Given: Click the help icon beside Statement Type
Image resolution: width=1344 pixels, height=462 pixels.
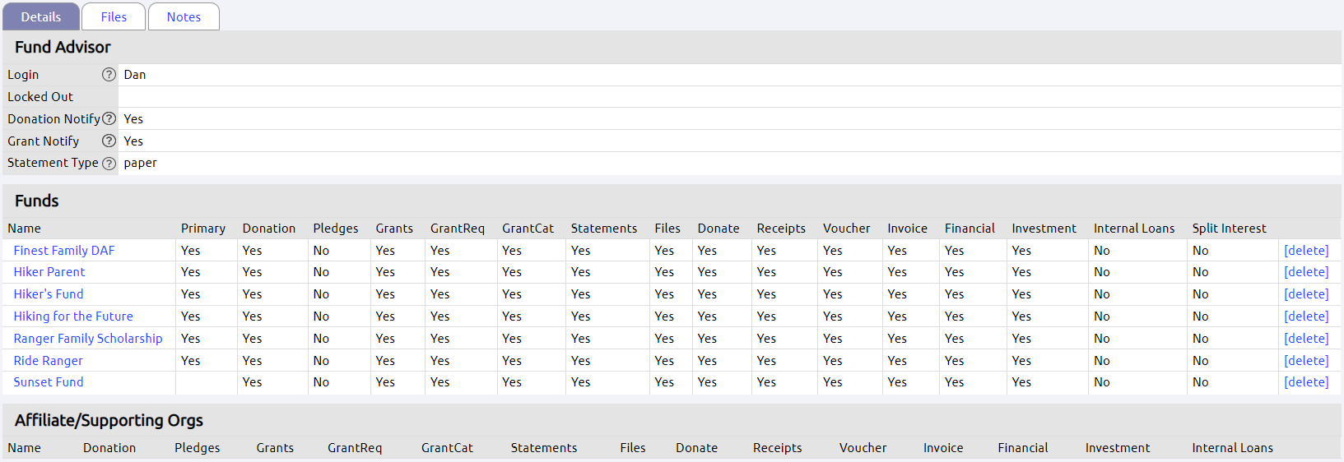Looking at the screenshot, I should tap(109, 164).
